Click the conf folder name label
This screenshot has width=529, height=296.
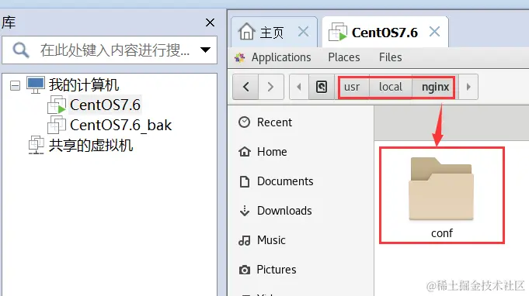point(442,233)
